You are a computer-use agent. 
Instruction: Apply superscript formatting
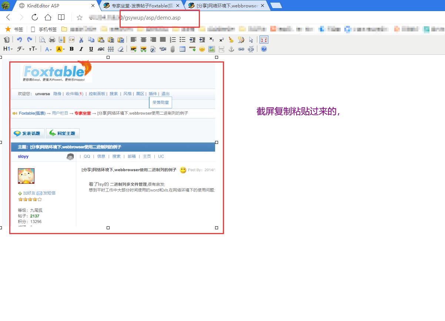click(x=221, y=40)
